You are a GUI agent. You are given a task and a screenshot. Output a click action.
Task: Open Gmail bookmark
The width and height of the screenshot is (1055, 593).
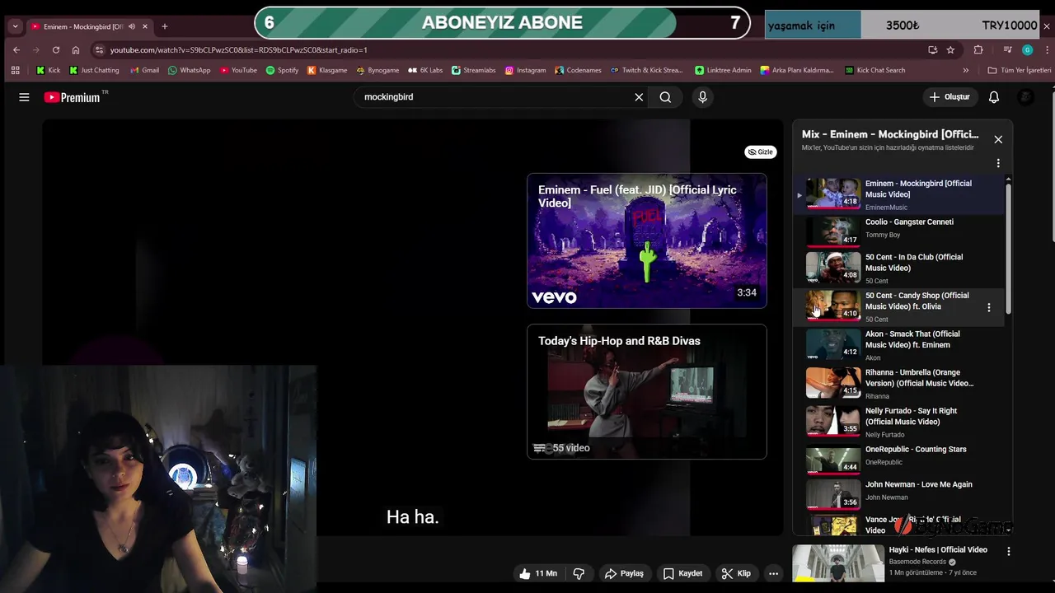click(144, 70)
